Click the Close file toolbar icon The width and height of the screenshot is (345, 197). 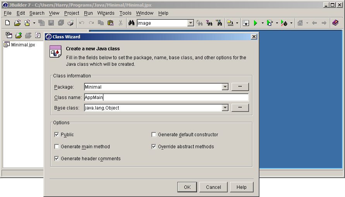tap(41, 23)
